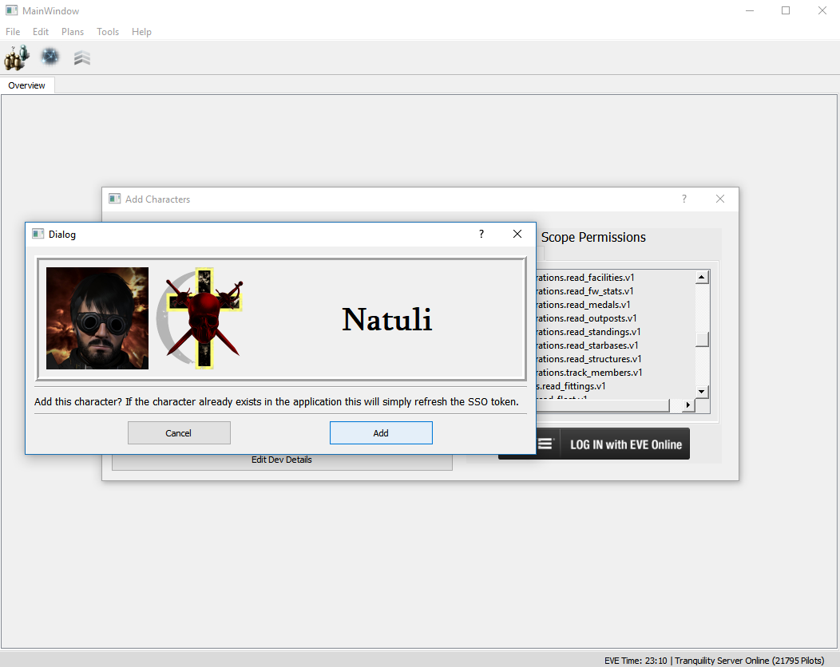840x667 pixels.
Task: Close the Dialog window
Action: pos(517,234)
